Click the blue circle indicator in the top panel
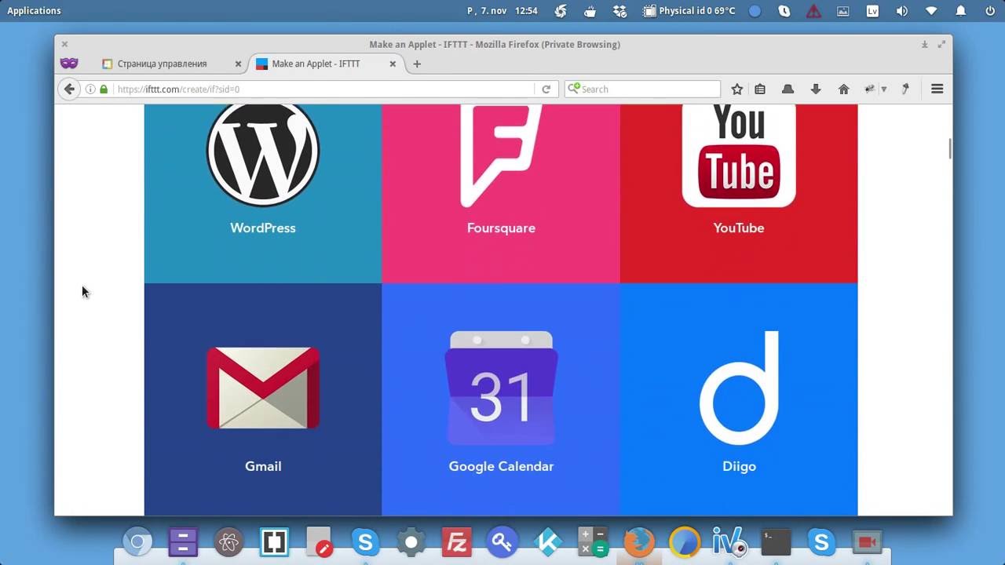 [755, 11]
